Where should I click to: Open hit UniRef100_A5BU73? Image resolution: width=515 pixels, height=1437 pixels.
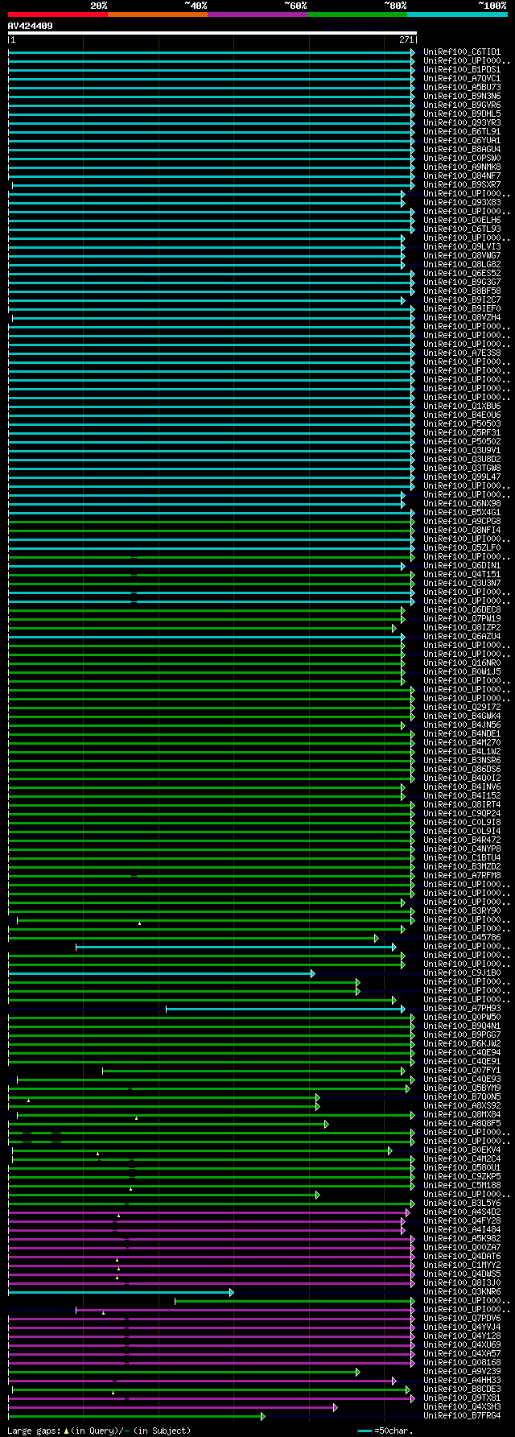462,88
